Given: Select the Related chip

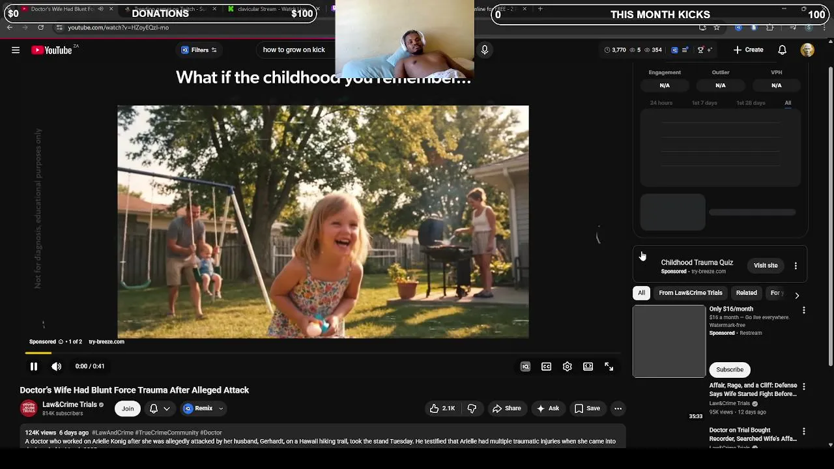Looking at the screenshot, I should tap(747, 293).
